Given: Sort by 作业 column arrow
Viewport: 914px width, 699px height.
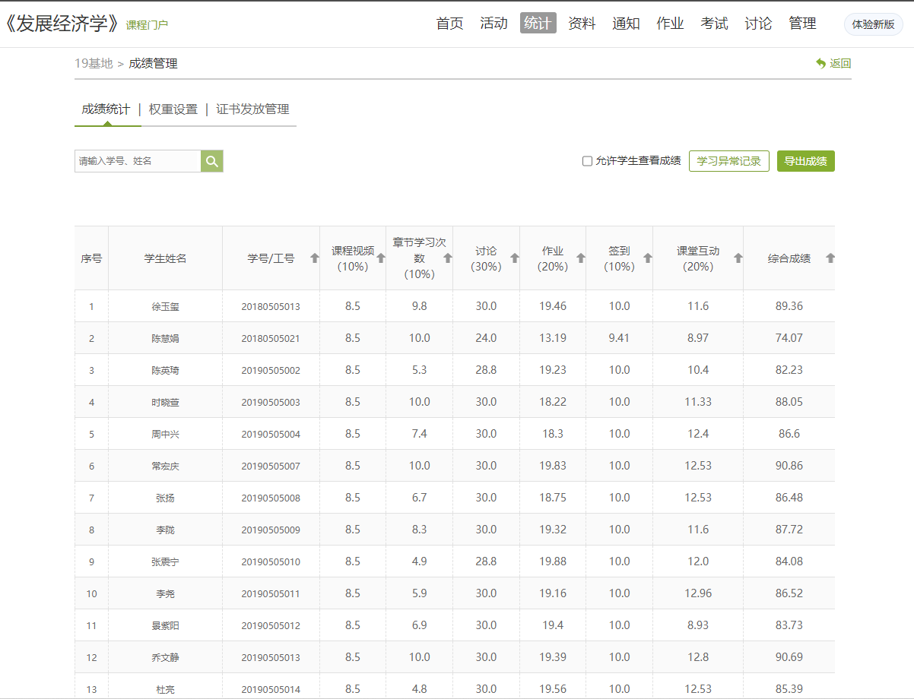Looking at the screenshot, I should [581, 258].
